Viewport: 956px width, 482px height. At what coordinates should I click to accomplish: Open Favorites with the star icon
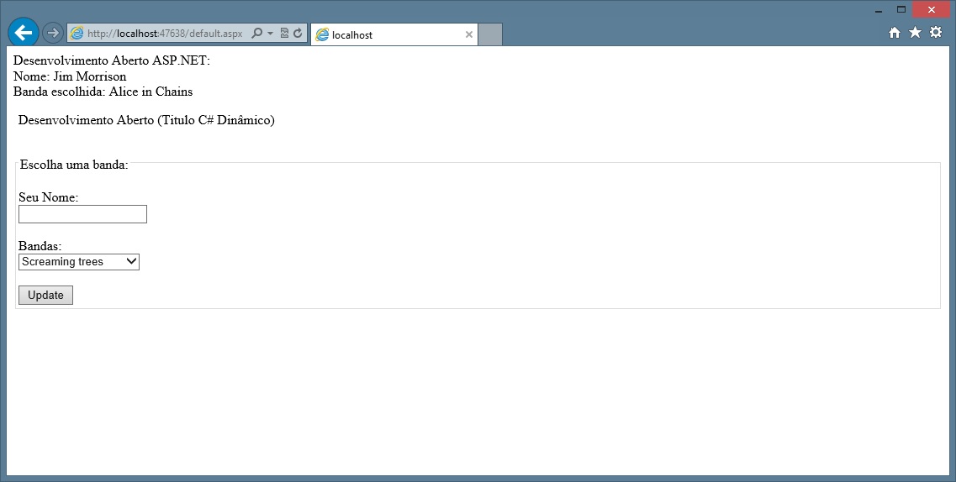tap(915, 33)
